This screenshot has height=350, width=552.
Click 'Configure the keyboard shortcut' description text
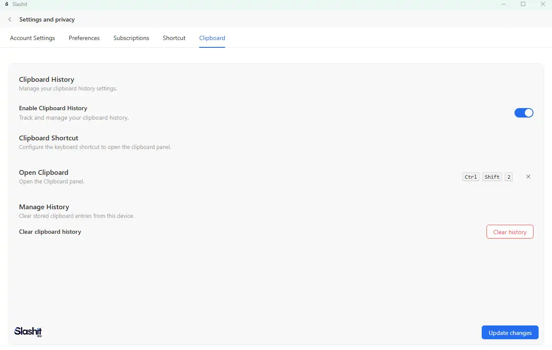click(x=95, y=147)
